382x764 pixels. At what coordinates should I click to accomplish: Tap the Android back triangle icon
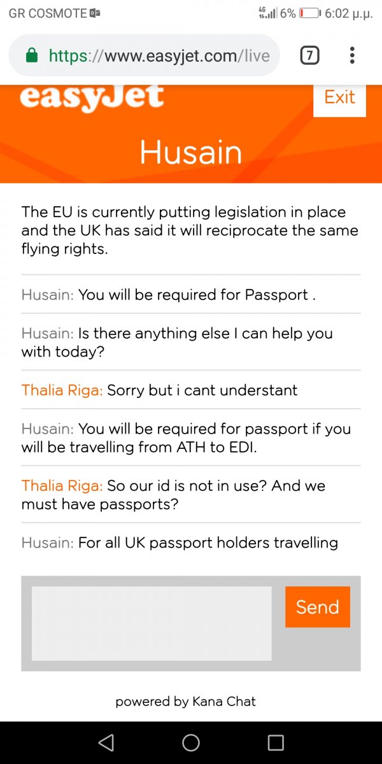pos(106,742)
